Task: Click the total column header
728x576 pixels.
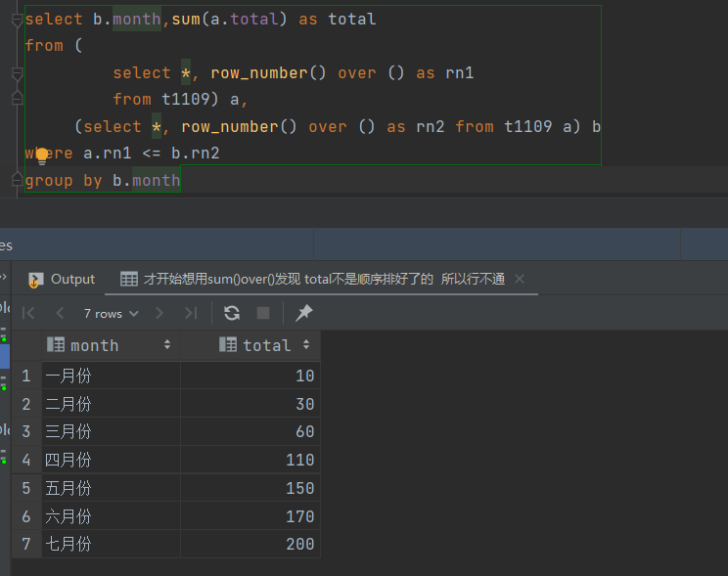Action: tap(250, 345)
